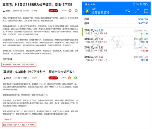
Task: Open XAUUSD sell trade 1948.50 to 1939.21
Action: click(116, 40)
